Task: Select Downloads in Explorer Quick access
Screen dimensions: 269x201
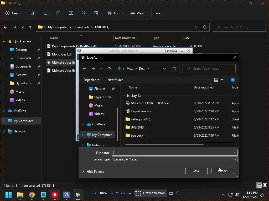Action: click(23, 58)
